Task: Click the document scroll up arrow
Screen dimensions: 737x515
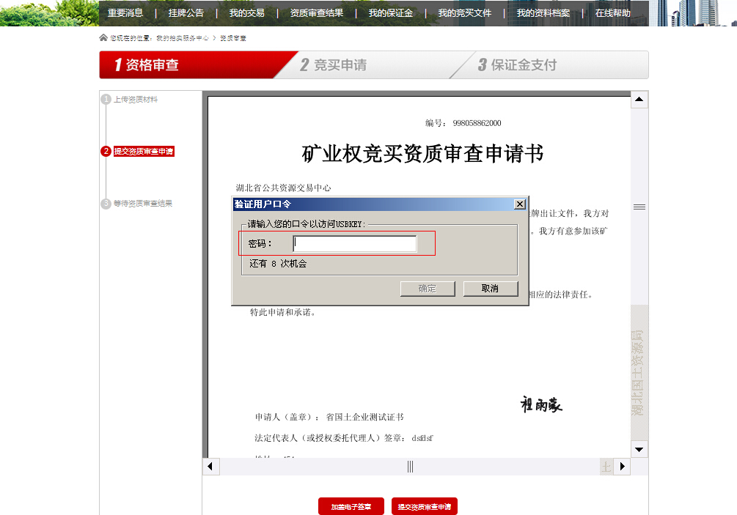Action: click(x=639, y=99)
